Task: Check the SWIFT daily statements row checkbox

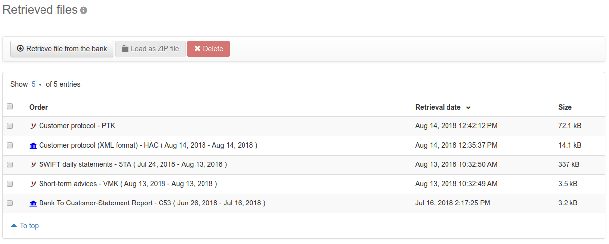Action: coord(10,164)
